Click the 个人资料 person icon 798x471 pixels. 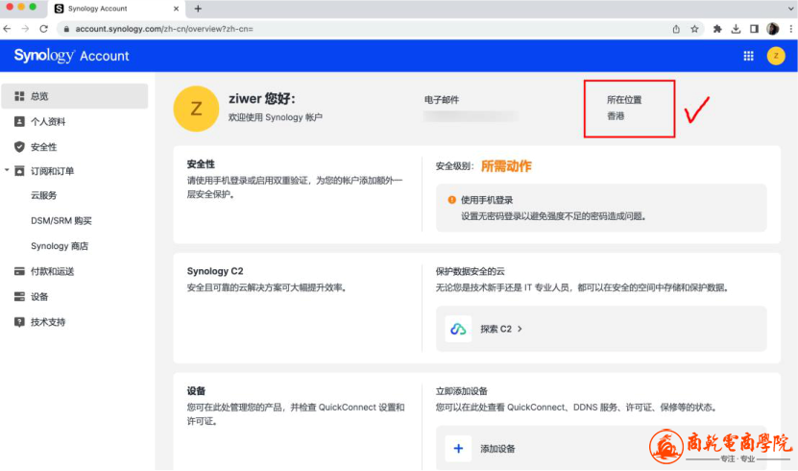tap(19, 122)
